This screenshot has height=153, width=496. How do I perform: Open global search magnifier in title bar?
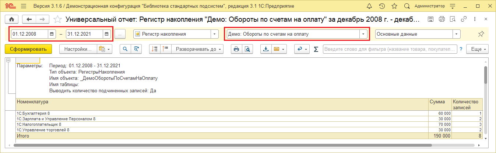click(407, 6)
